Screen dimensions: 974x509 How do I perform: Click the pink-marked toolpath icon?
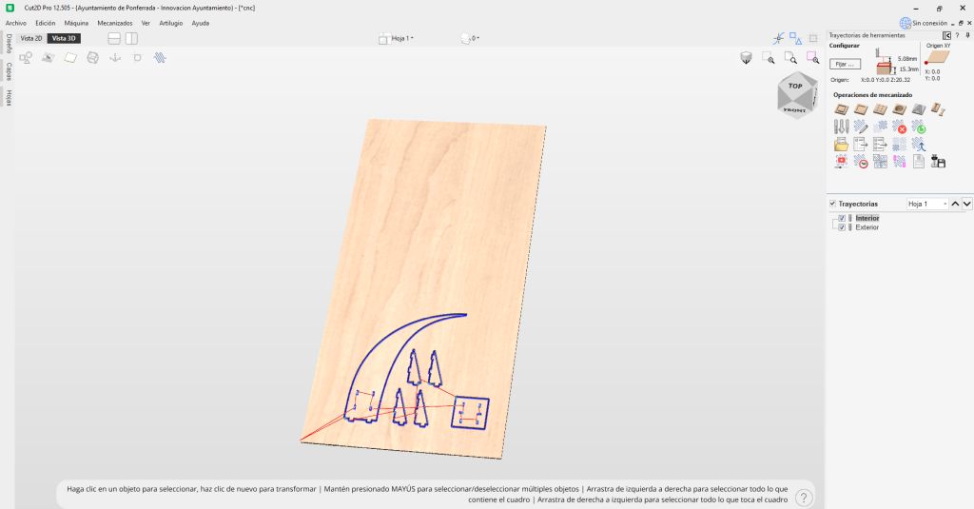899,162
